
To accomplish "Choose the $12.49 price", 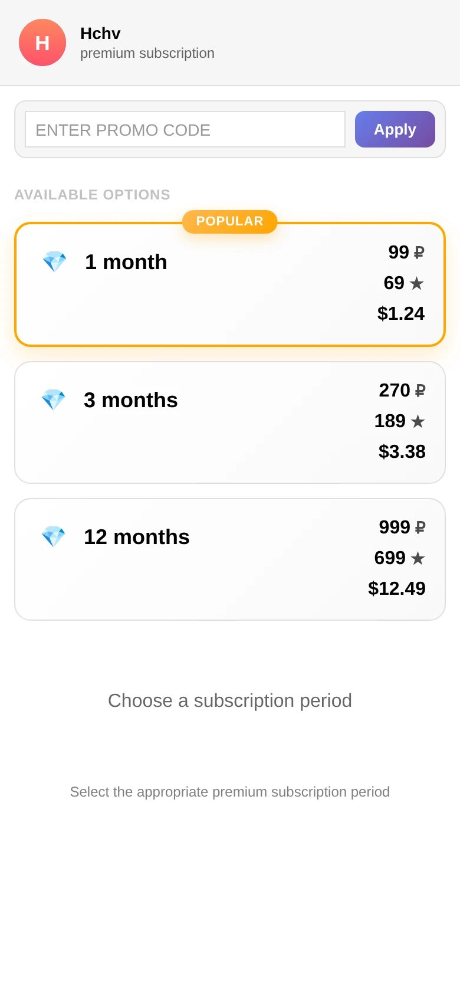I will click(397, 588).
